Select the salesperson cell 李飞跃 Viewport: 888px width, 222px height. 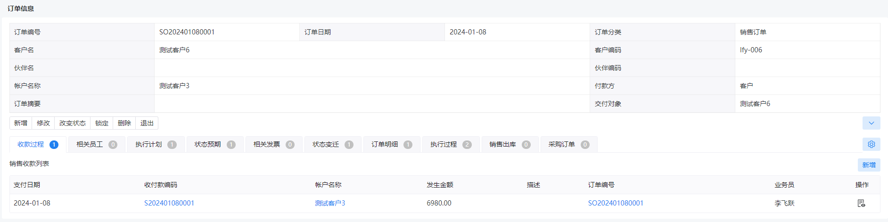coord(784,203)
